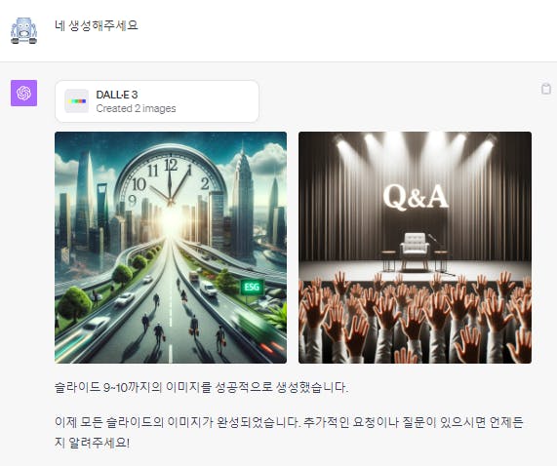Click the "DALL·E 3" title label

[x=116, y=95]
